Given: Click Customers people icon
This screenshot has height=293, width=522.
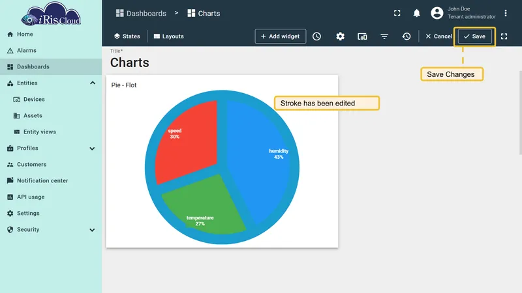Looking at the screenshot, I should (x=10, y=165).
